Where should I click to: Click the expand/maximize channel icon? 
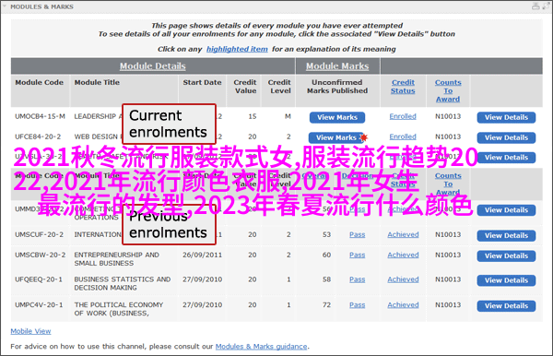(x=546, y=6)
